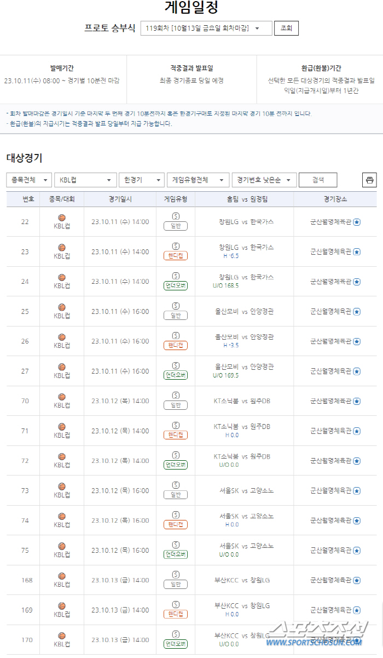Click the 군산월명체육관 venue text in game 26 row
Image resolution: width=383 pixels, height=658 pixels.
[331, 341]
